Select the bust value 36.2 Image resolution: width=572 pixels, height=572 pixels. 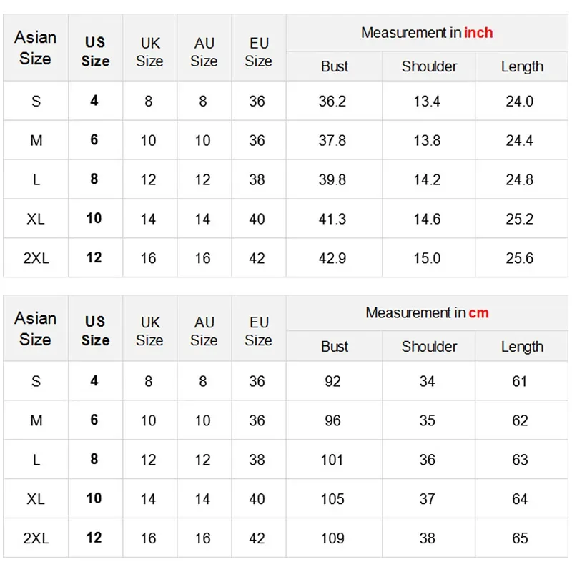(332, 102)
